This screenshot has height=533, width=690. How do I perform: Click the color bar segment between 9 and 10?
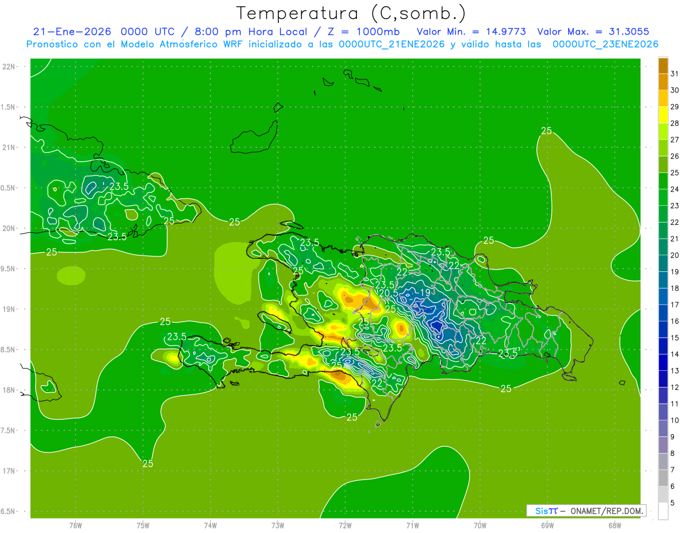coord(663,428)
